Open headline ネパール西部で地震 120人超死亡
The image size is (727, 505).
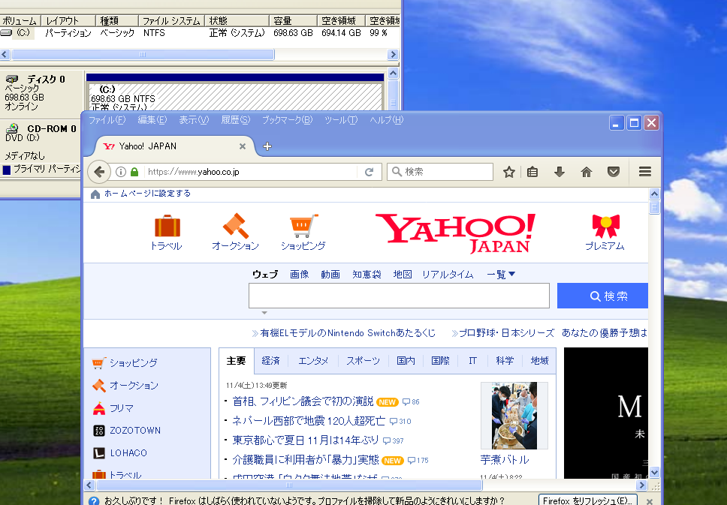coord(309,421)
